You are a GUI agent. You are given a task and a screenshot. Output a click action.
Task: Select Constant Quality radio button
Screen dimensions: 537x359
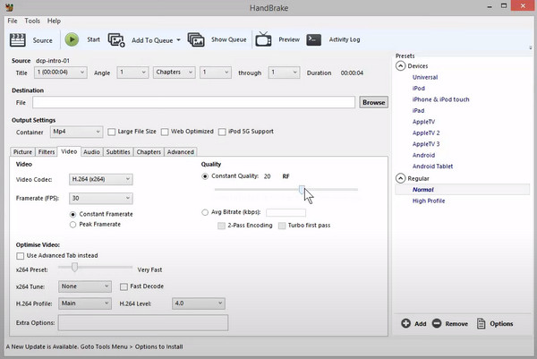pyautogui.click(x=205, y=176)
